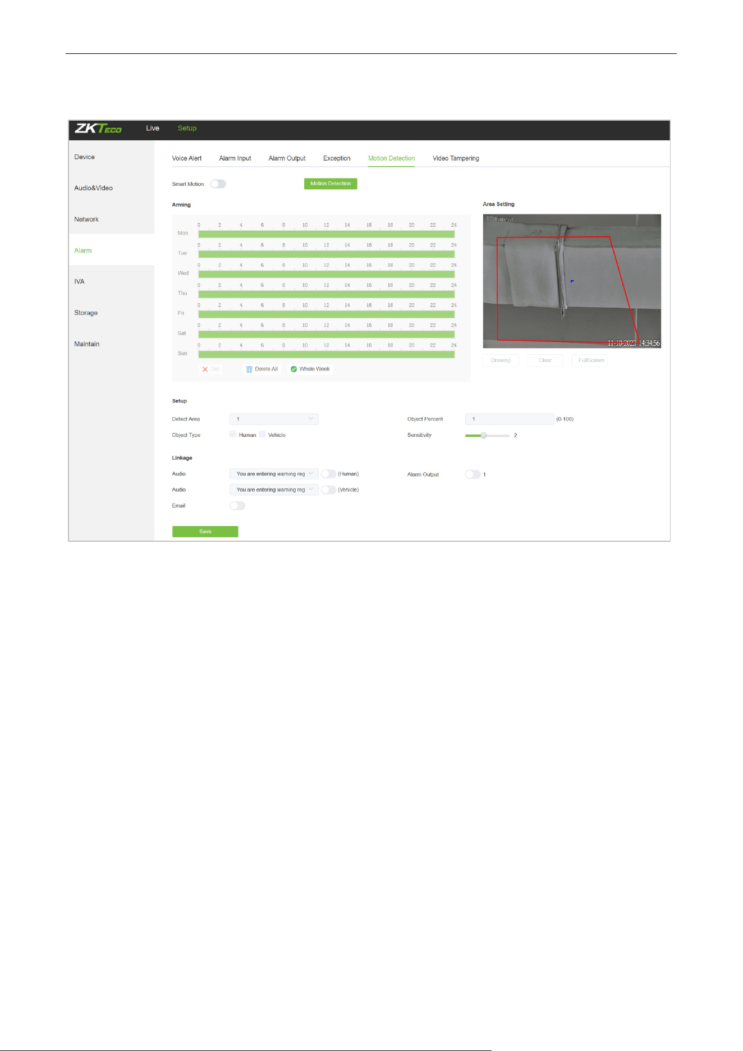Click Monday's arming schedule bar
Image resolution: width=743 pixels, height=1051 pixels.
(x=326, y=234)
